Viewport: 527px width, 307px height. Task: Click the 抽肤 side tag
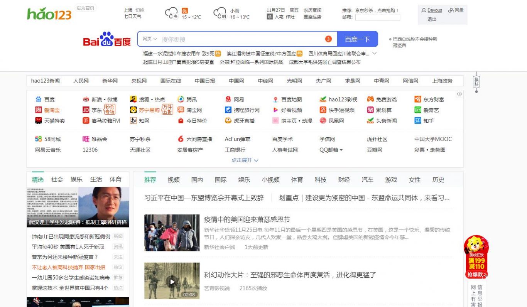coord(476,82)
